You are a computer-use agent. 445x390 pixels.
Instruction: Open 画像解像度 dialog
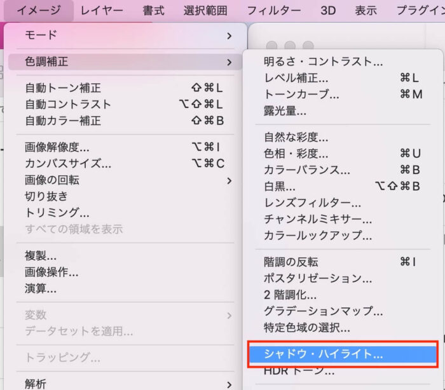pyautogui.click(x=125, y=147)
